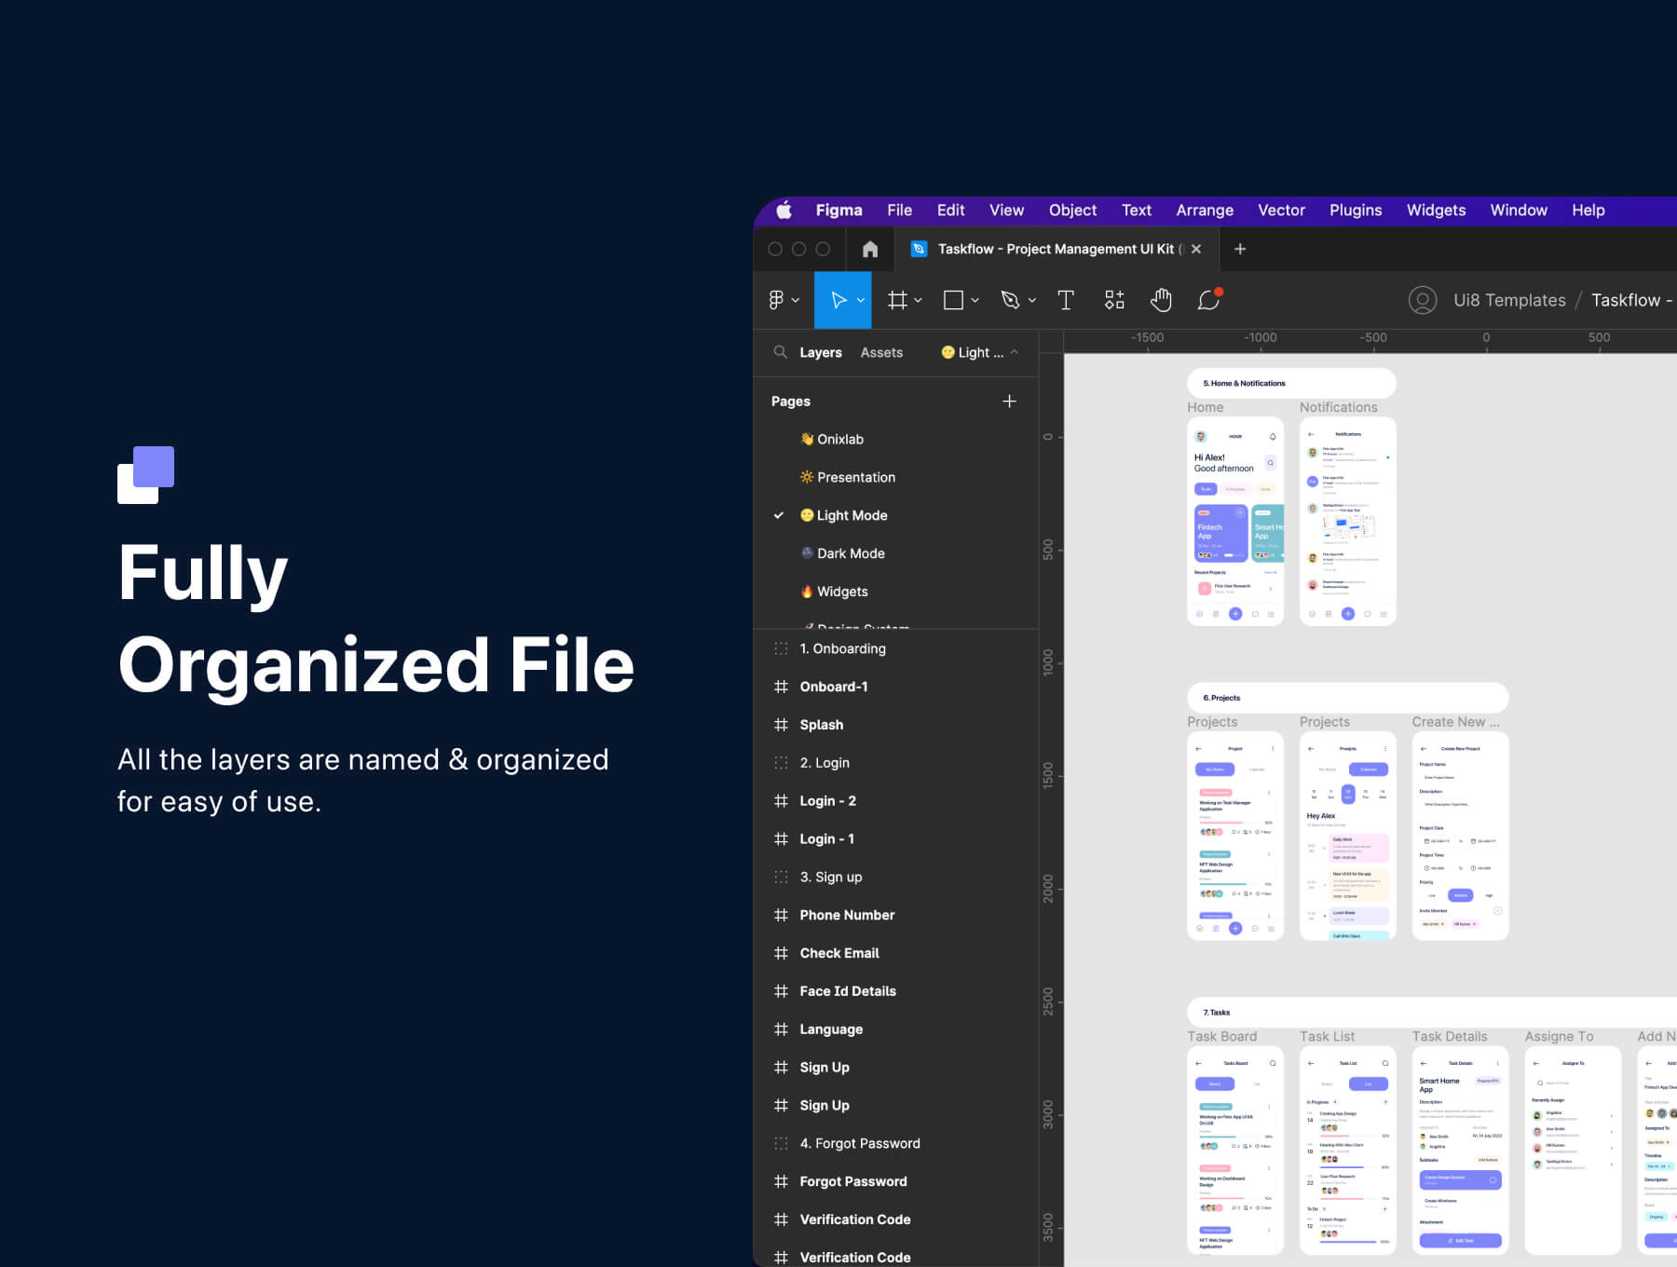Select the Hand tool icon
The height and width of the screenshot is (1267, 1677).
[1161, 300]
